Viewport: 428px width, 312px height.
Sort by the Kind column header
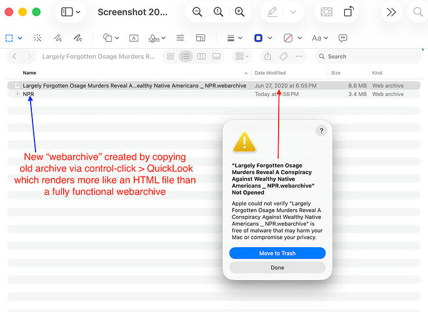pyautogui.click(x=377, y=73)
